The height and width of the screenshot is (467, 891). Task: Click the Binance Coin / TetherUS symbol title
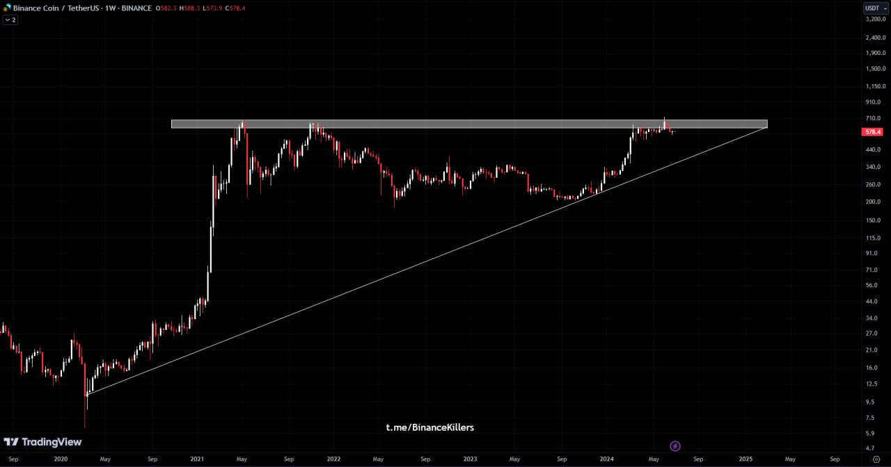click(58, 8)
